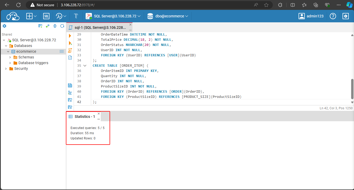
Task: Click the Shared label in the navigator
Action: pos(7,35)
